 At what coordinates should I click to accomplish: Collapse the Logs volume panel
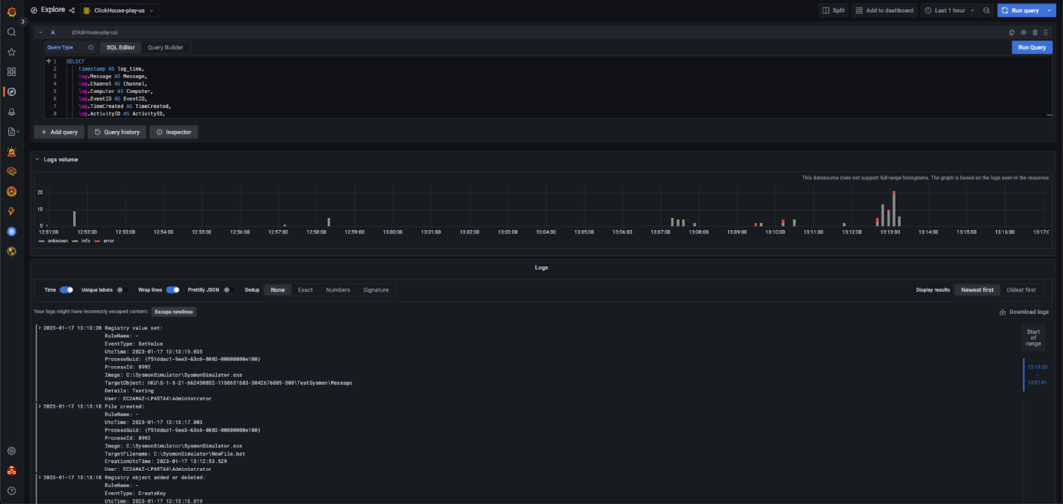tap(38, 159)
